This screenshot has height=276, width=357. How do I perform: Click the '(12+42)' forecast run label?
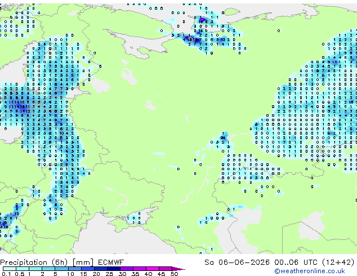coord(338,262)
